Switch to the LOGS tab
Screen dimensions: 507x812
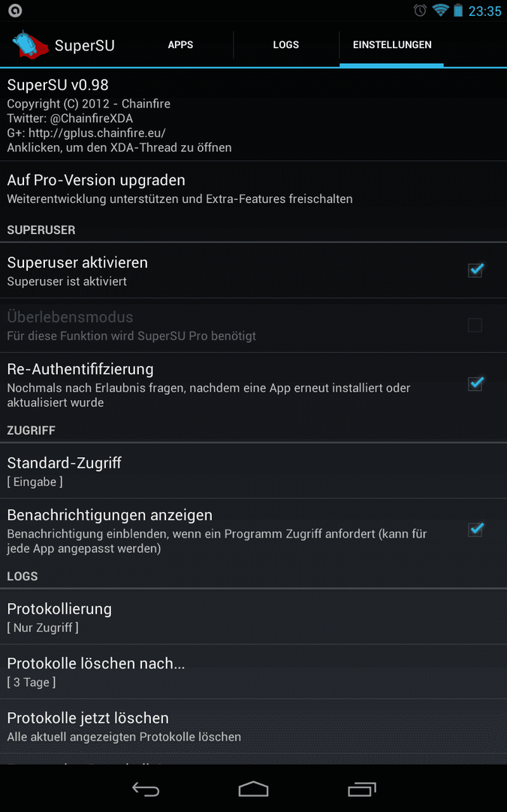coord(286,45)
